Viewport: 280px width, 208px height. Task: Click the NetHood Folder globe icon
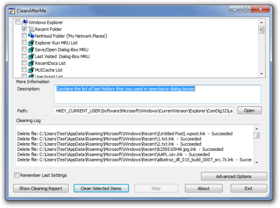coord(31,36)
